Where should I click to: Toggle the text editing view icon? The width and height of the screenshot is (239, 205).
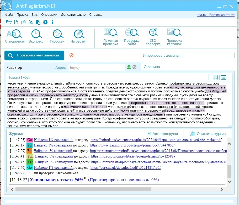coord(216,77)
